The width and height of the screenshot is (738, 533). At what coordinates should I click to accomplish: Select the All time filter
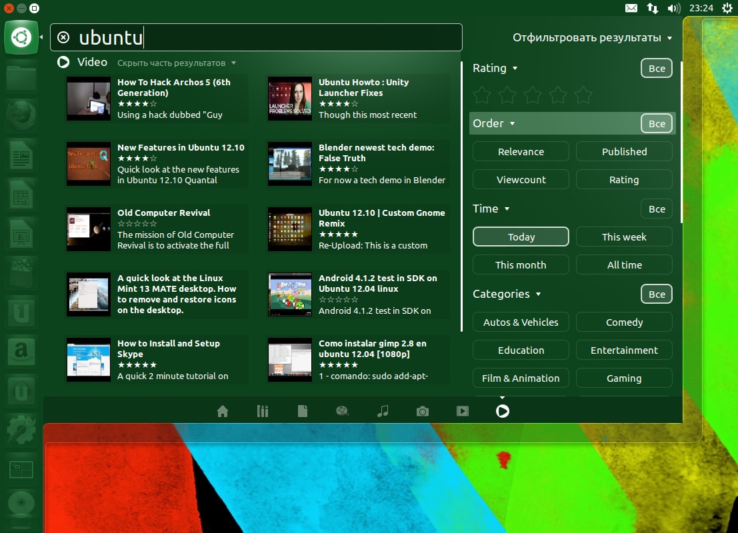tap(624, 265)
